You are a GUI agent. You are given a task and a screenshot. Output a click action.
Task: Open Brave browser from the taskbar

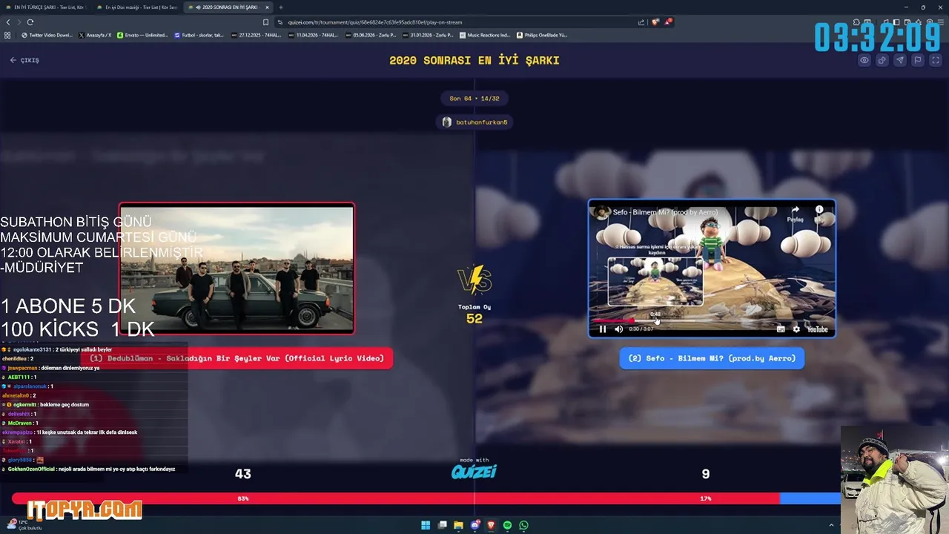[491, 525]
